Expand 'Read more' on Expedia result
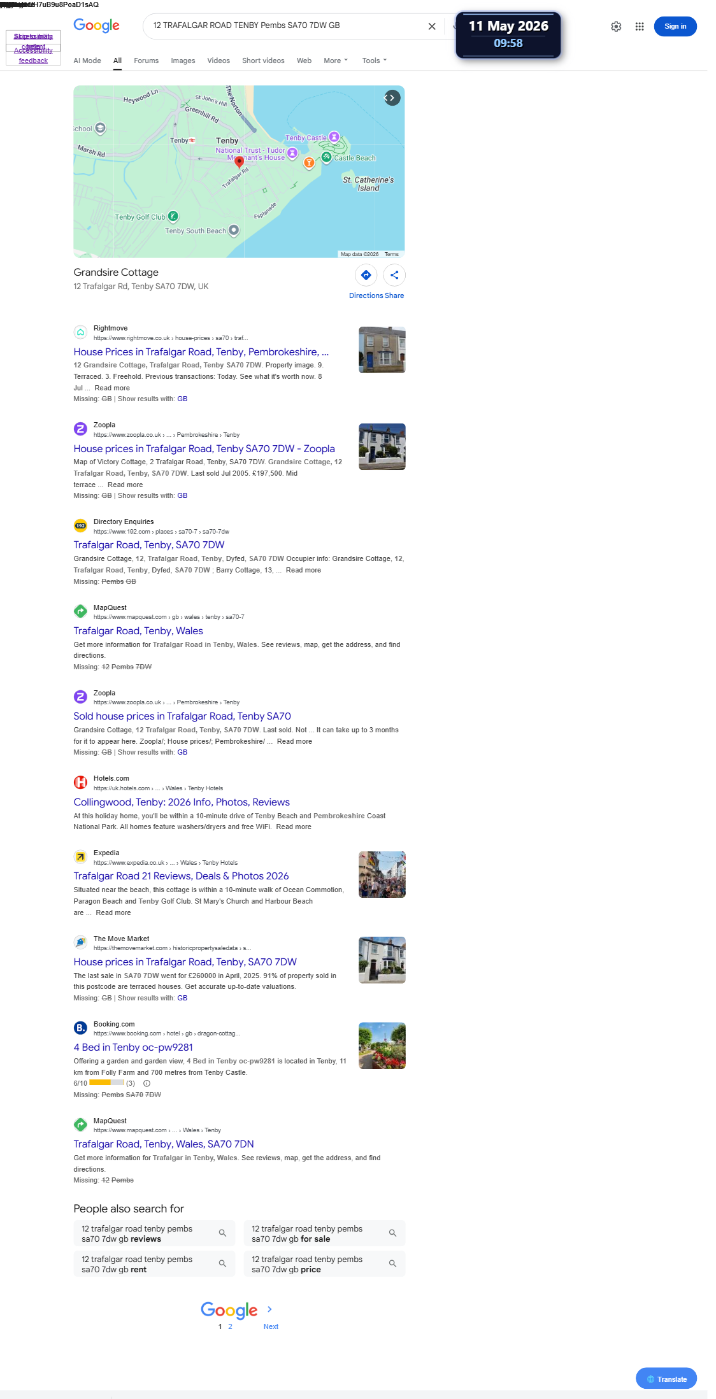Viewport: 716px width, 1399px height. (113, 913)
